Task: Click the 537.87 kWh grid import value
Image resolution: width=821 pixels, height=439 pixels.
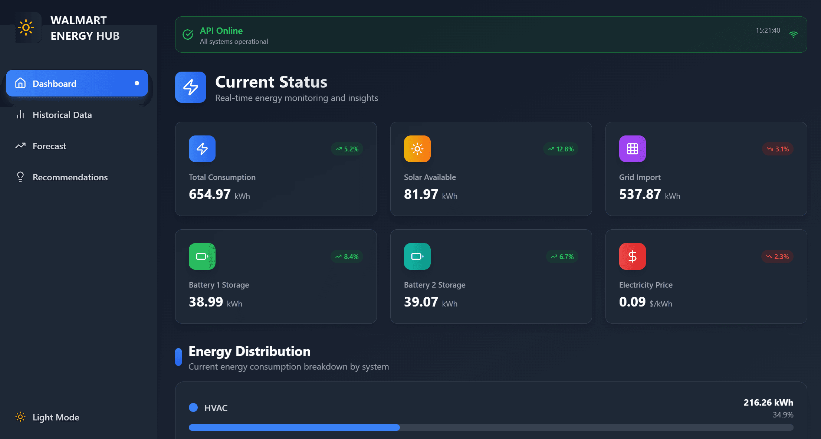Action: [x=650, y=194]
